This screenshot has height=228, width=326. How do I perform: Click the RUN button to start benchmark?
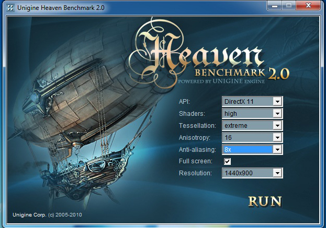pos(265,201)
